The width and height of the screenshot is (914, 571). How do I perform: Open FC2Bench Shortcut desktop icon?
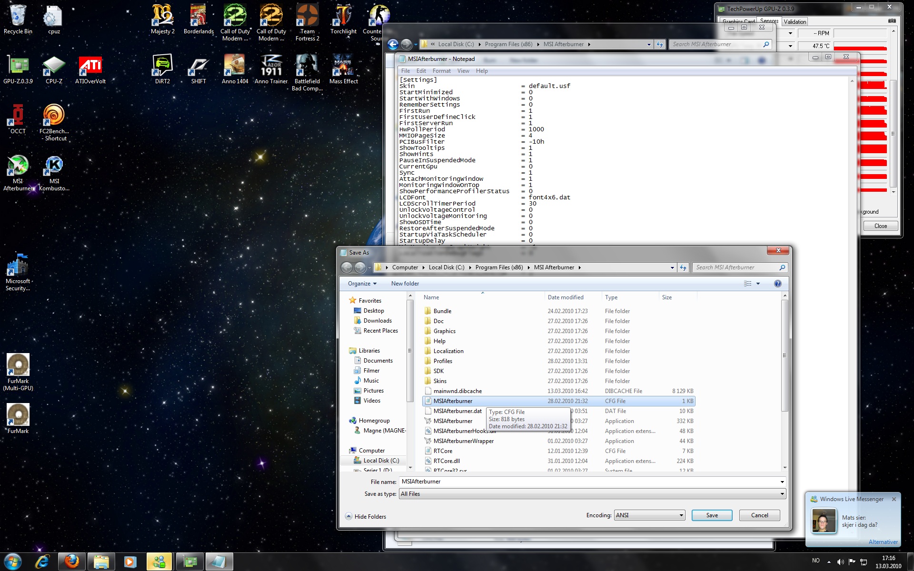pos(54,123)
